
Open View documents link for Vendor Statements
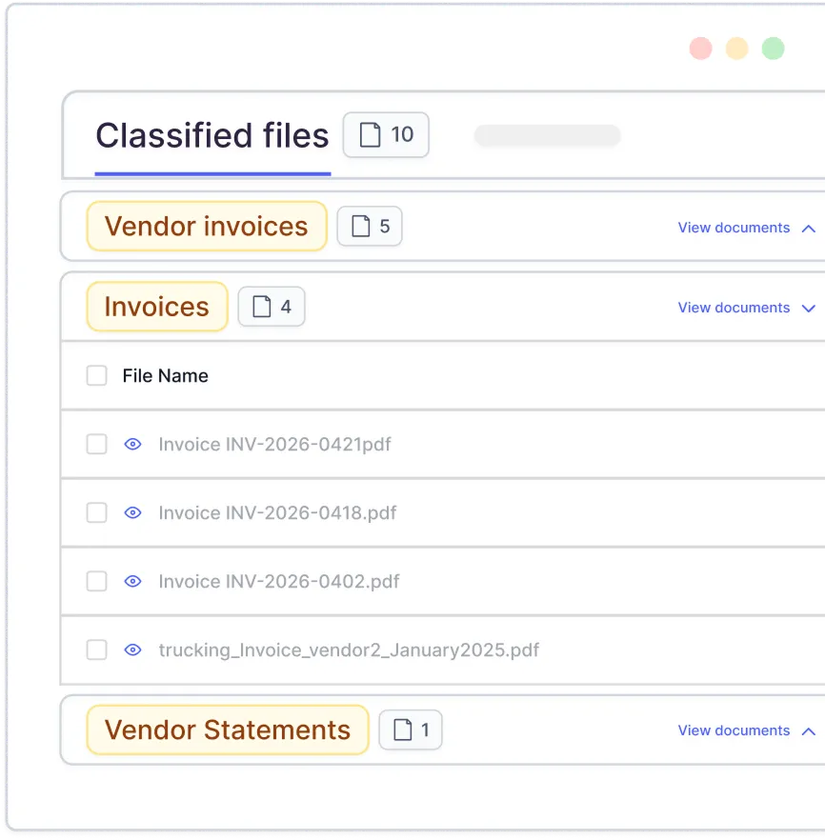[734, 730]
